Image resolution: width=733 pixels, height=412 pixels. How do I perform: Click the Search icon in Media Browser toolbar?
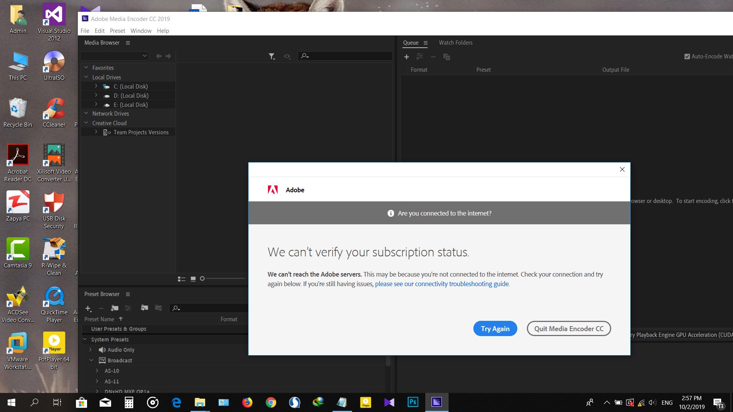(305, 56)
